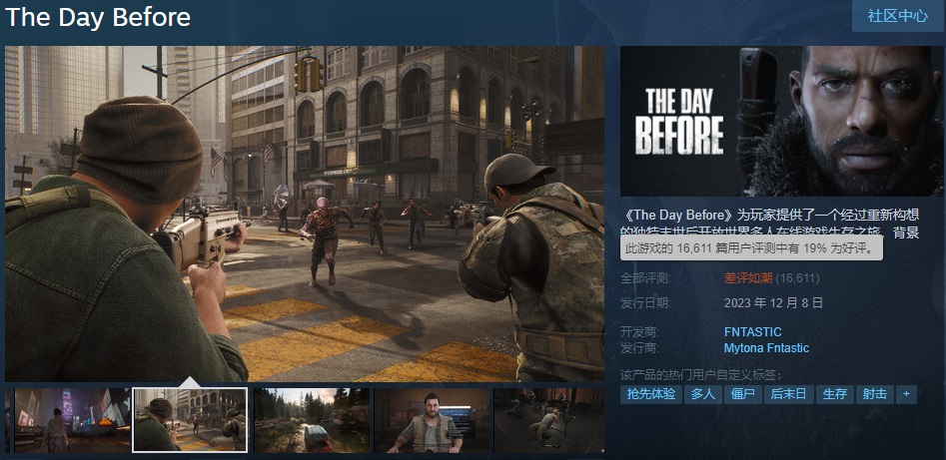Image resolution: width=946 pixels, height=460 pixels.
Task: Open publisher Mytona Fntastic link
Action: [x=766, y=348]
